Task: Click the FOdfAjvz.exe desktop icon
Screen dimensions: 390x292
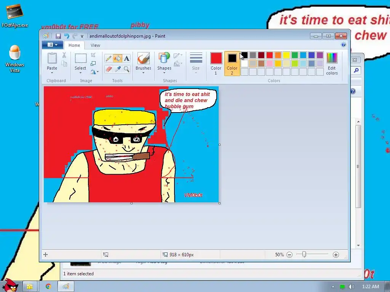Action: click(15, 15)
